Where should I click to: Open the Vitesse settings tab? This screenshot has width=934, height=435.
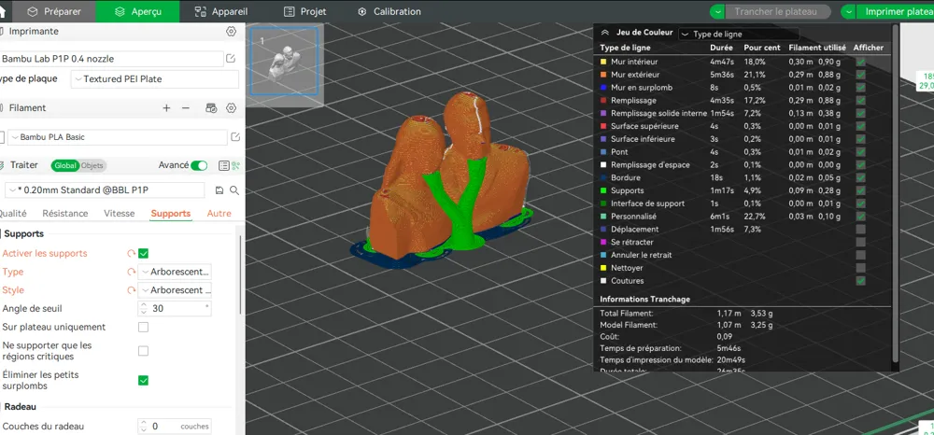pos(120,214)
